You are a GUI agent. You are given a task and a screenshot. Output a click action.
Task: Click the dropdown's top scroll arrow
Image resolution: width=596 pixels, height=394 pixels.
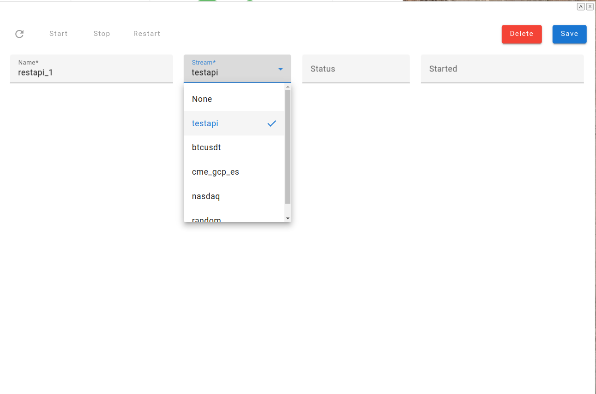point(288,86)
